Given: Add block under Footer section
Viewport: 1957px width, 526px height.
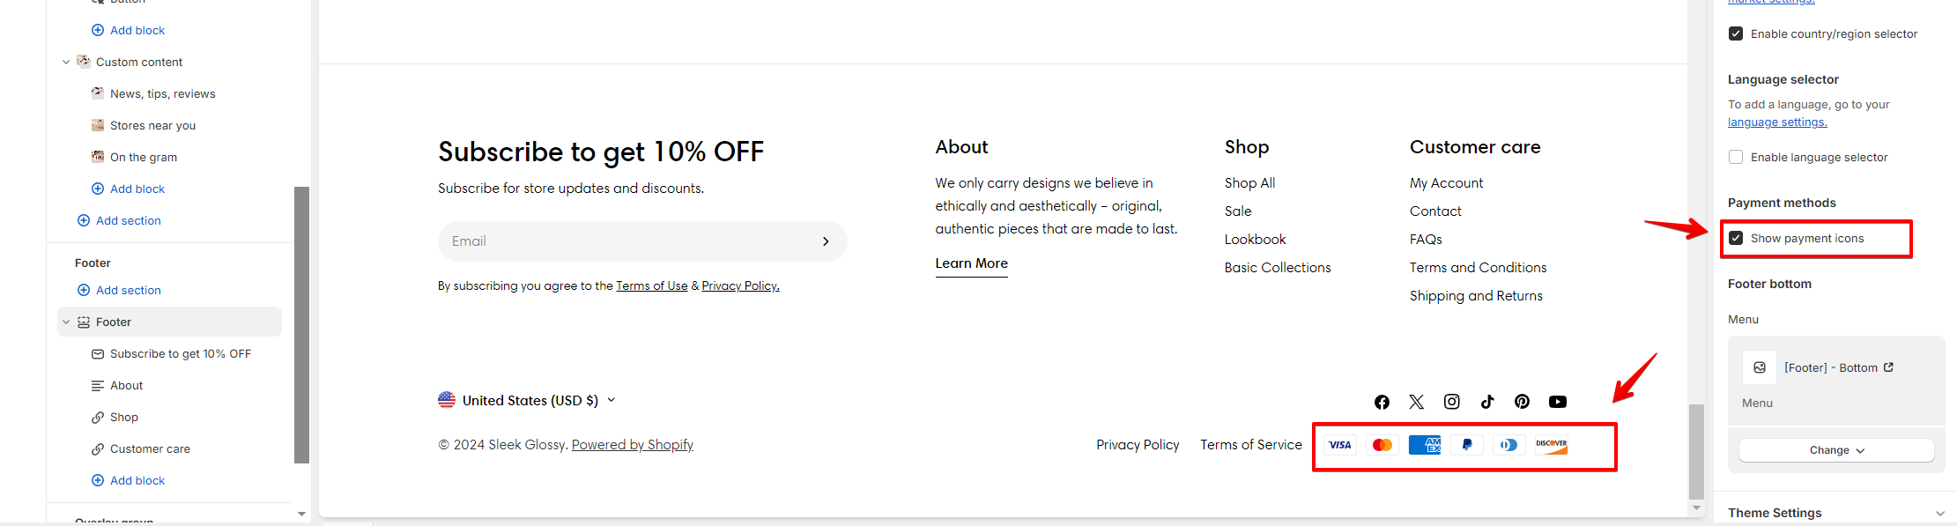Looking at the screenshot, I should tap(129, 480).
